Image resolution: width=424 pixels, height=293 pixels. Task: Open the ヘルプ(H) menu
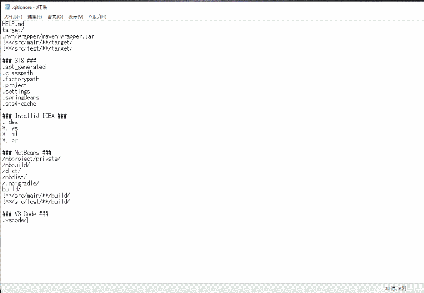97,17
